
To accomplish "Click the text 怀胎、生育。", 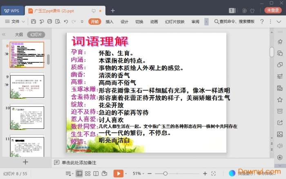I will 116,53.
